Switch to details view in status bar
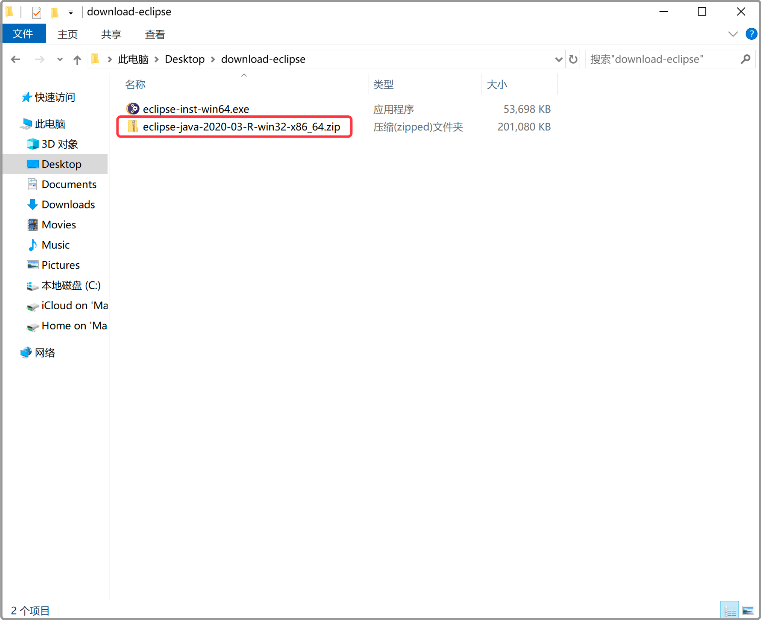This screenshot has height=620, width=761. (x=729, y=610)
